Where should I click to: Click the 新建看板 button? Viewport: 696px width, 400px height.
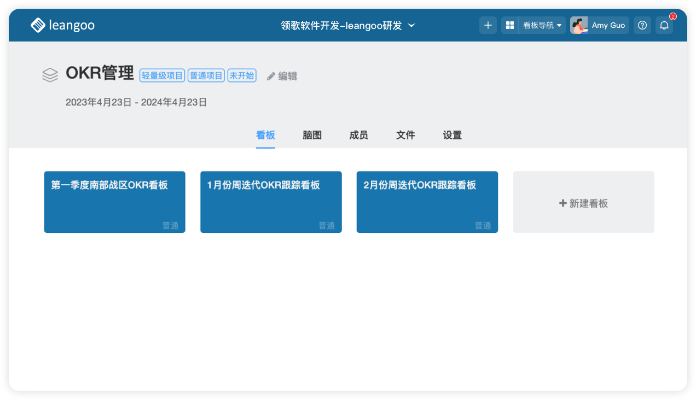[583, 203]
